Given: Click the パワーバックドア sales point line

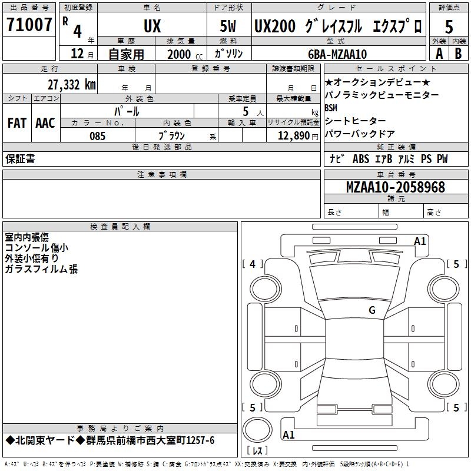Looking at the screenshot, I should coord(360,134).
